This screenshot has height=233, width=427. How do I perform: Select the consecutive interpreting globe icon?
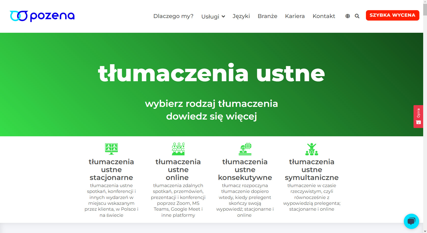pyautogui.click(x=245, y=149)
